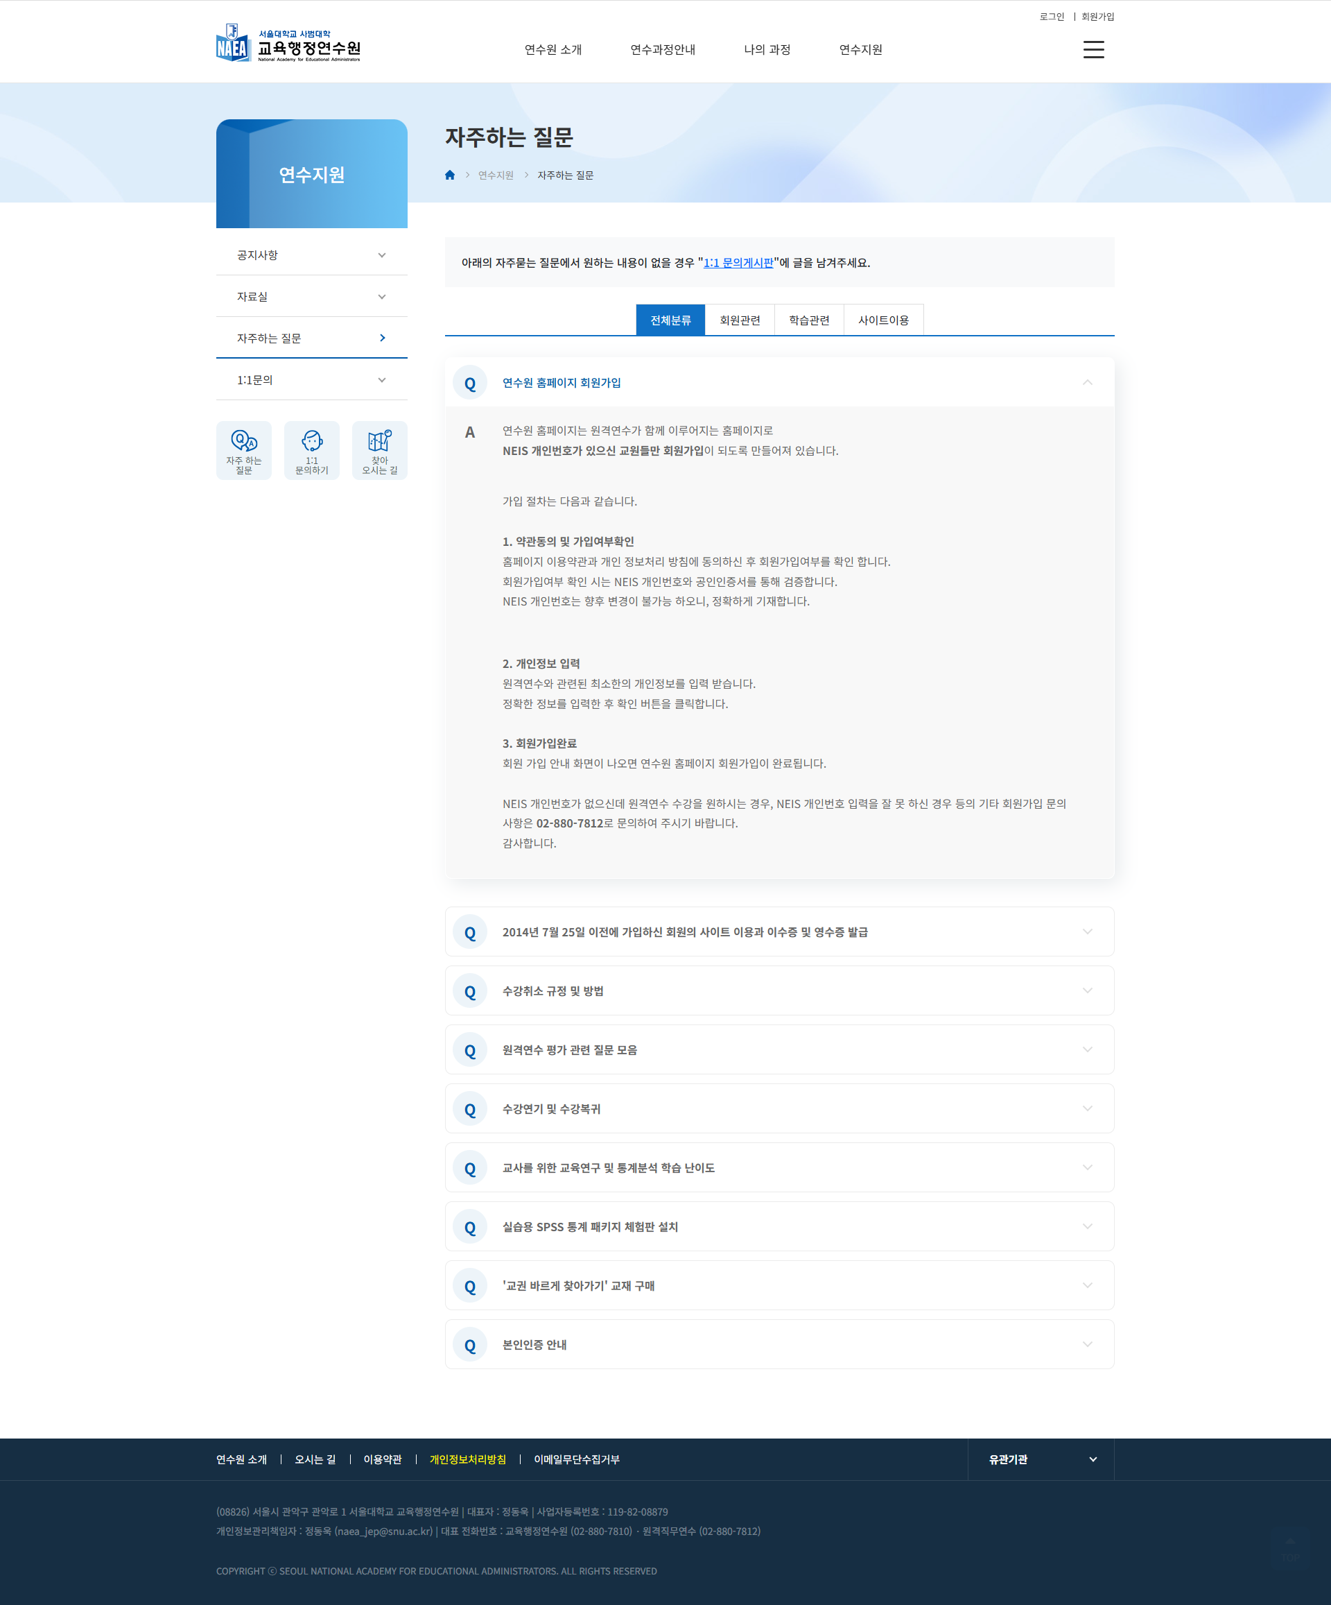Viewport: 1331px width, 1605px height.
Task: Click the NAEA logo
Action: coord(287,44)
